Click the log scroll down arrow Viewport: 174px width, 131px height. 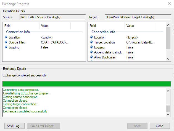tap(168, 114)
